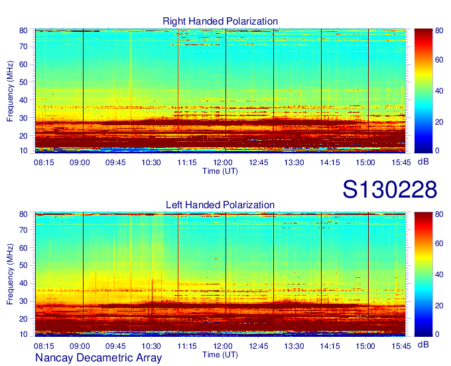
Task: Click the 15:45 tick label on the top plot
Action: (x=401, y=162)
